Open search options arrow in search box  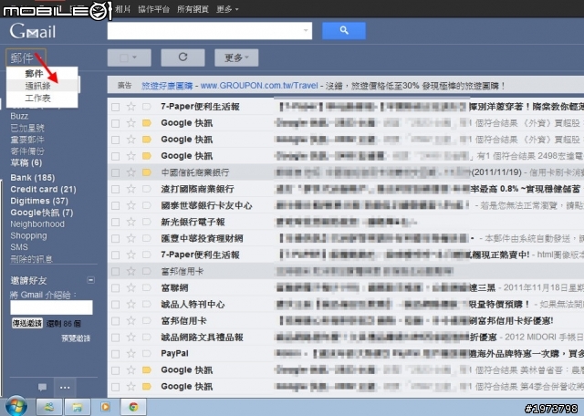tap(306, 30)
